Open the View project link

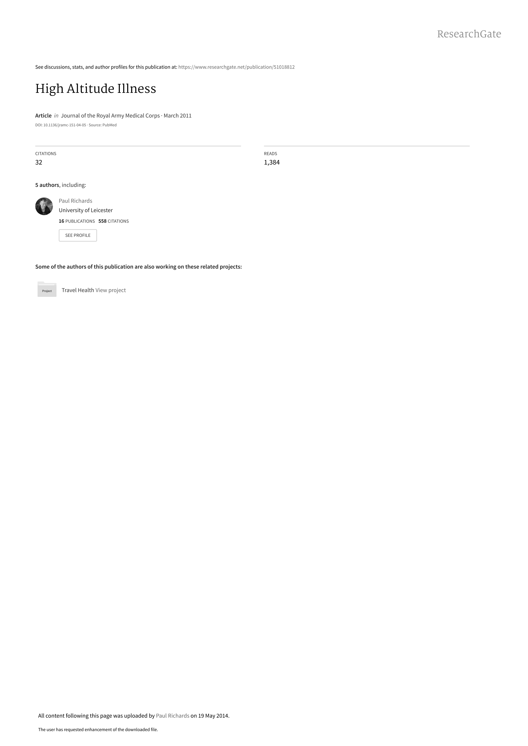click(111, 290)
